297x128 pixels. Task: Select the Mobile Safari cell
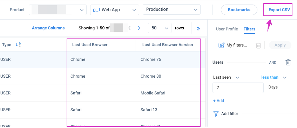(x=153, y=93)
